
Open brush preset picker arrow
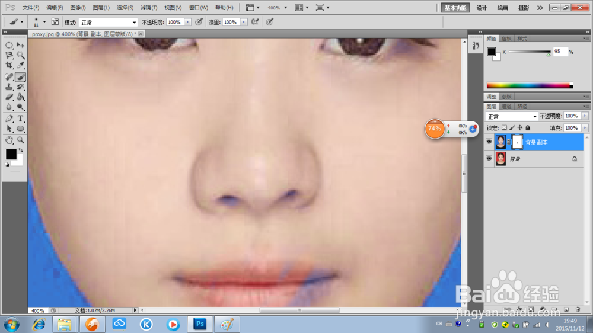pos(44,22)
